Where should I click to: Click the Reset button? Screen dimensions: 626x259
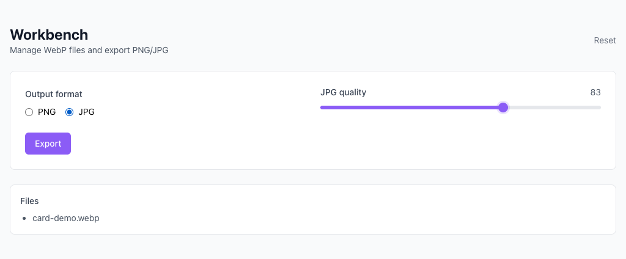[x=605, y=40]
